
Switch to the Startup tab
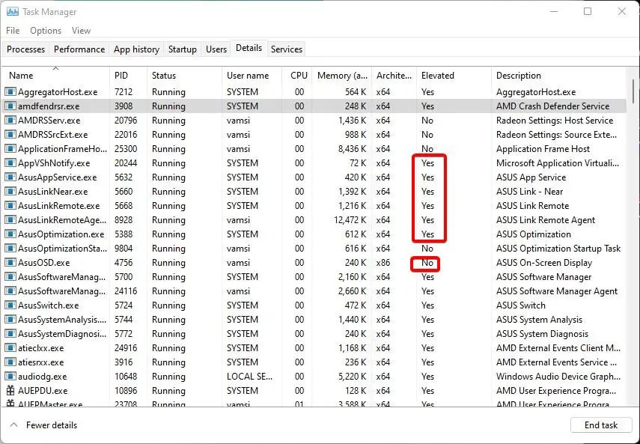coord(182,49)
